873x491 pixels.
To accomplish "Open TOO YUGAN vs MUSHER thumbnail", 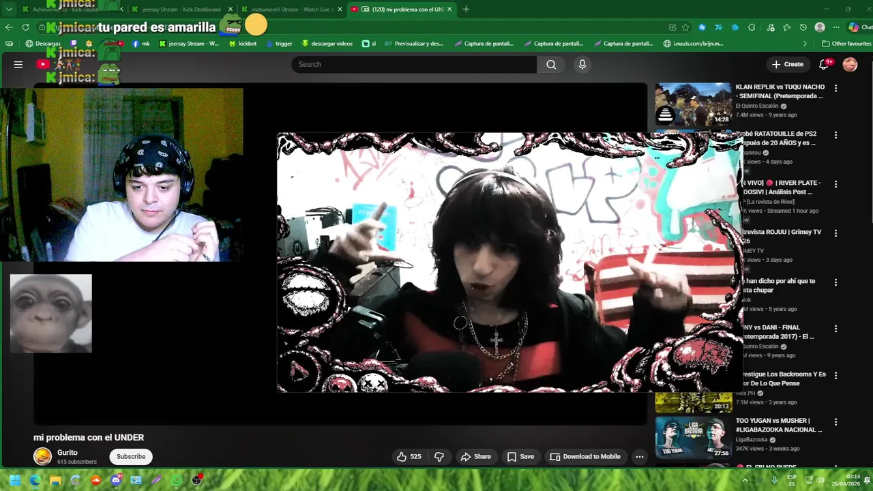I will (x=694, y=438).
